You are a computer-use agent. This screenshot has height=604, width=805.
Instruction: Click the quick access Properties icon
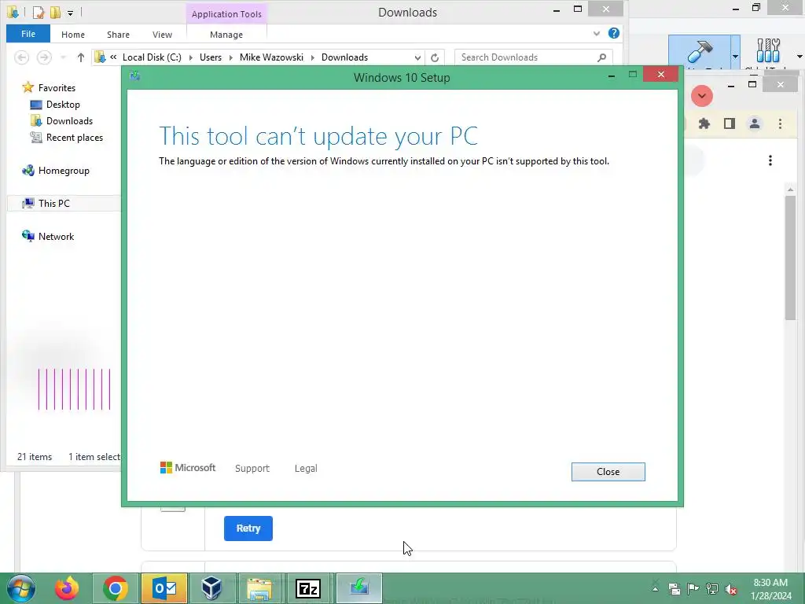pyautogui.click(x=39, y=12)
